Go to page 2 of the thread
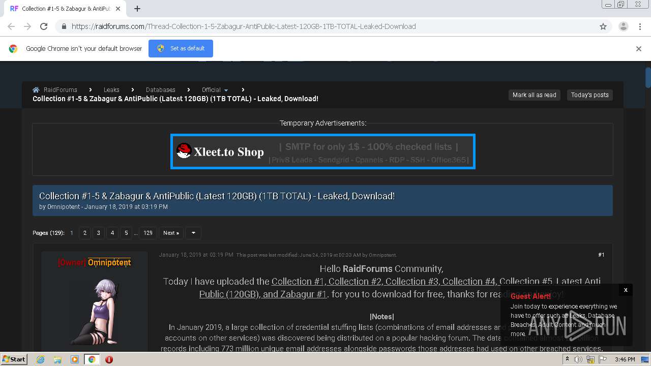The image size is (651, 366). click(x=85, y=233)
